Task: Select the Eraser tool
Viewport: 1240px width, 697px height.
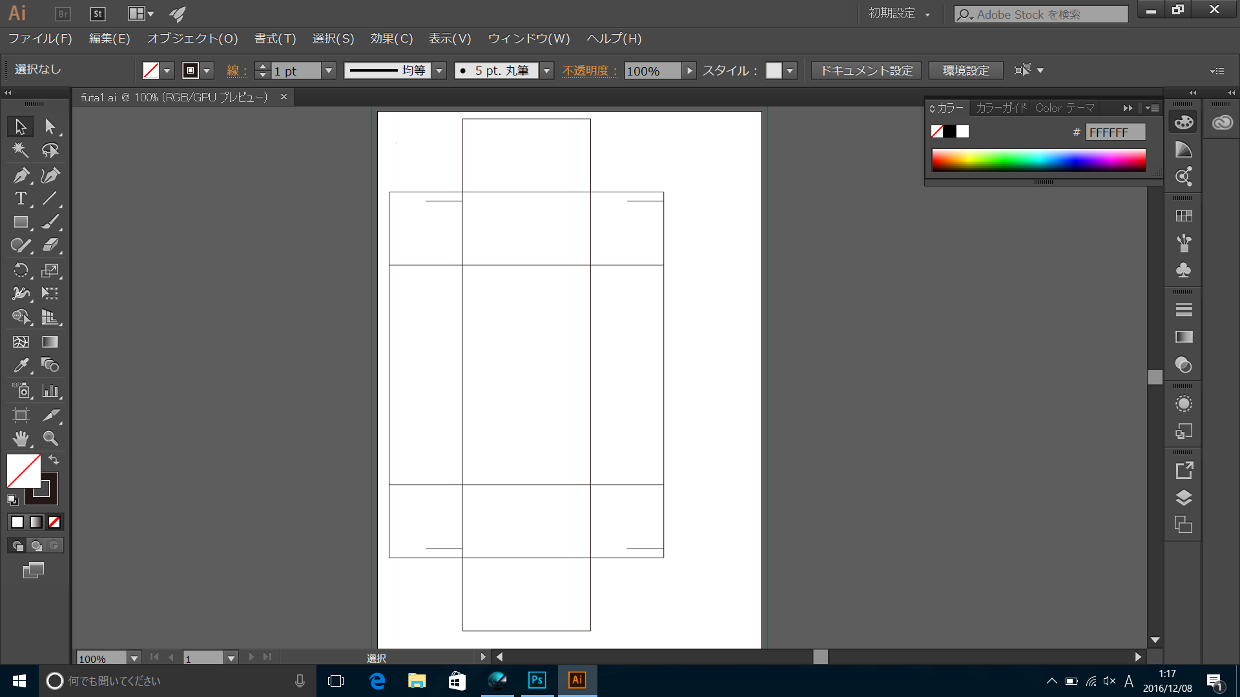Action: (x=50, y=245)
